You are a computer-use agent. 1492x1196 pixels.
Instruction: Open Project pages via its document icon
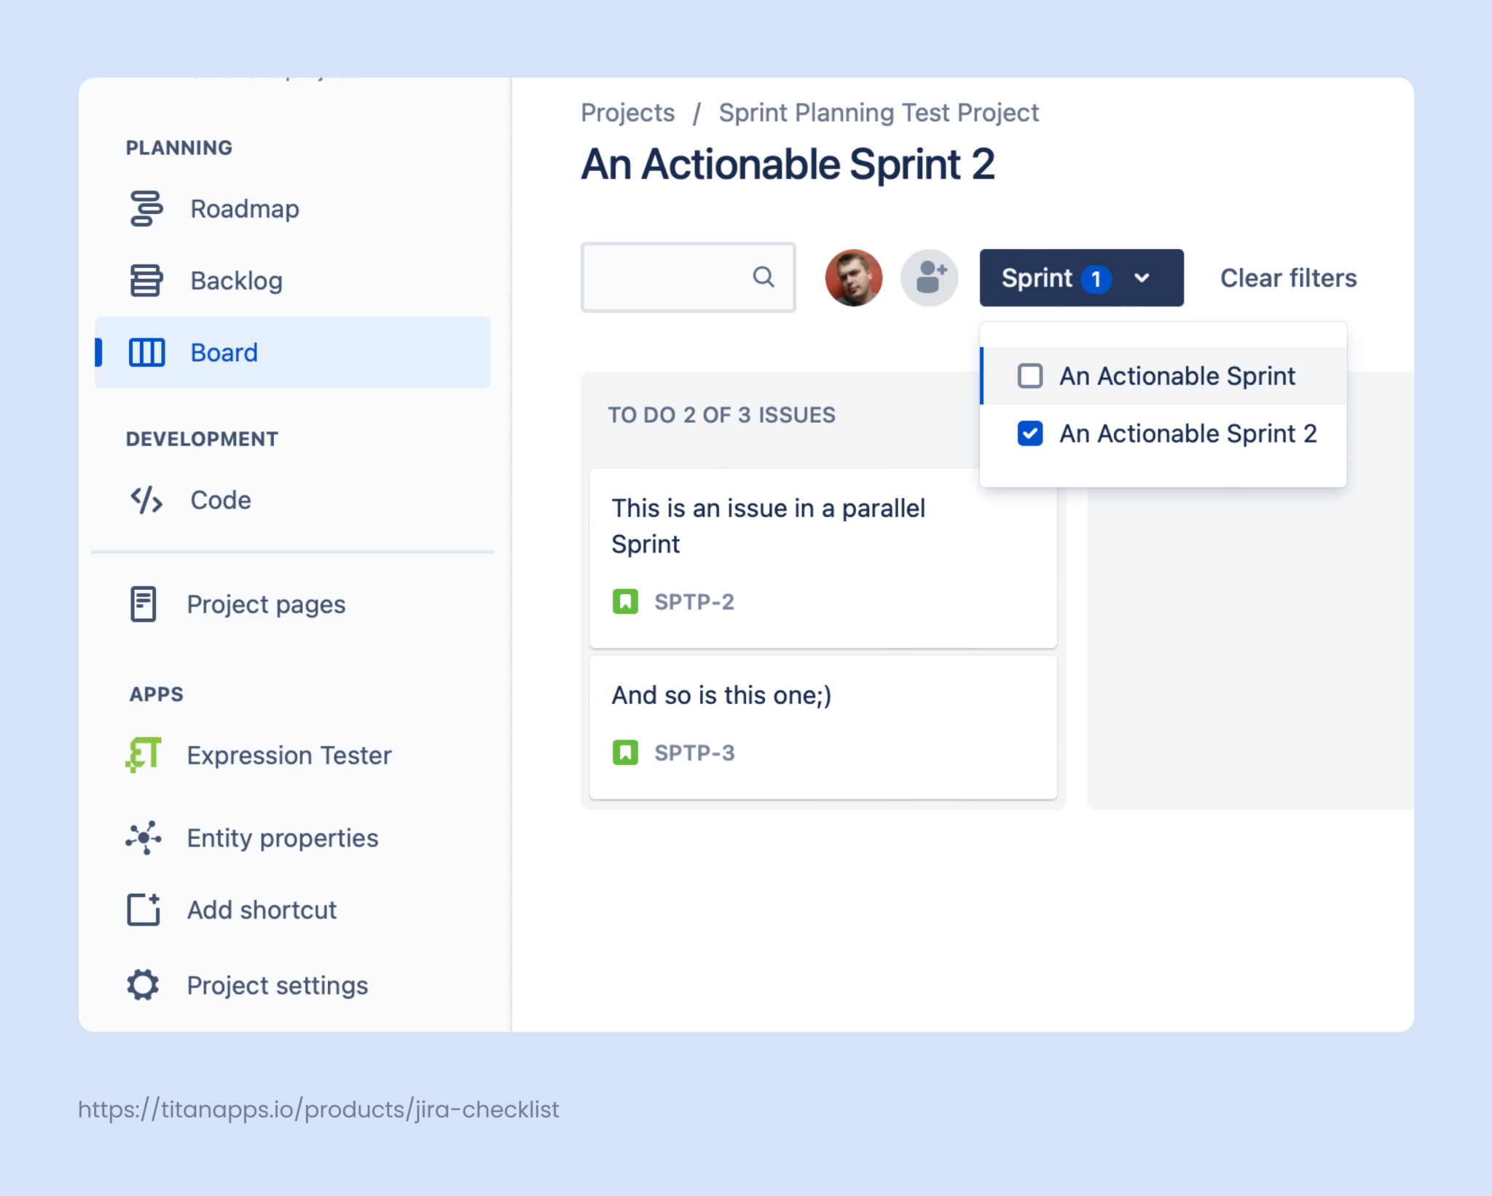click(142, 604)
